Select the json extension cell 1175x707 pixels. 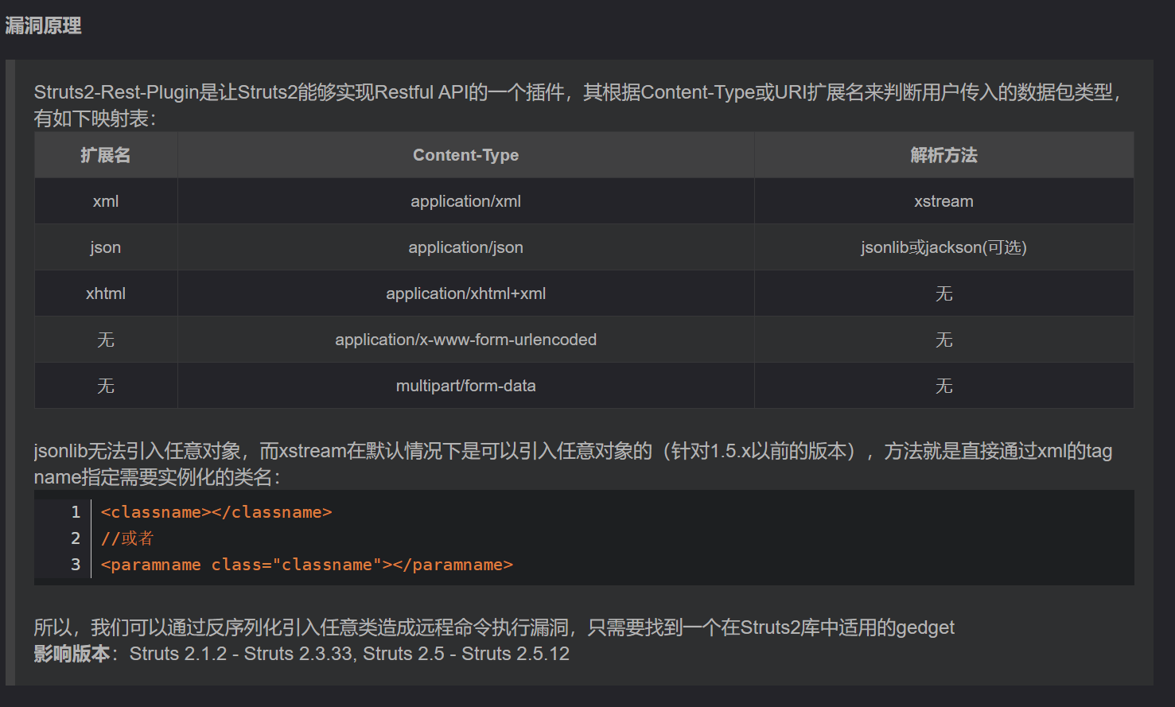(x=105, y=247)
